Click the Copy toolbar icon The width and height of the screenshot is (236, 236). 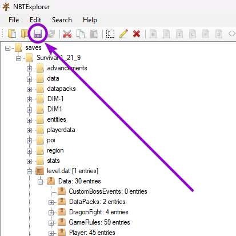pos(81,34)
